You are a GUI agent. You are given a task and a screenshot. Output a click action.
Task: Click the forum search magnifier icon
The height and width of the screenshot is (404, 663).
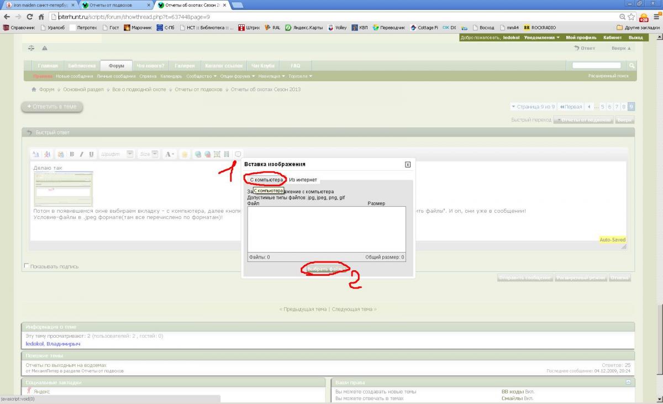(632, 66)
